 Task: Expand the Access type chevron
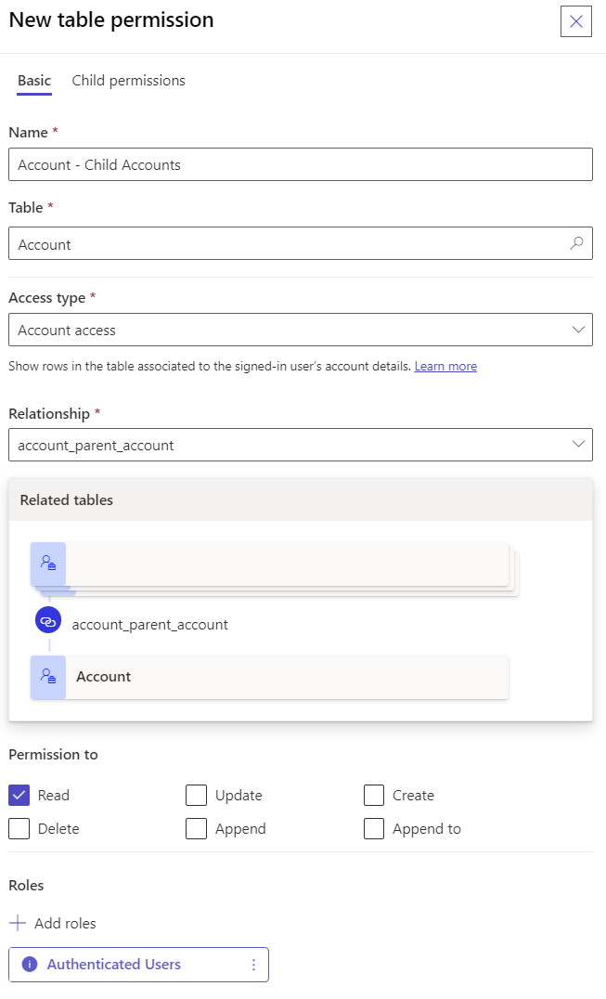[577, 330]
